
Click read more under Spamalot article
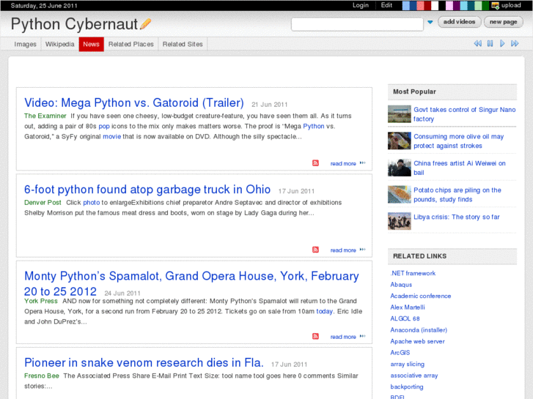[x=343, y=337]
